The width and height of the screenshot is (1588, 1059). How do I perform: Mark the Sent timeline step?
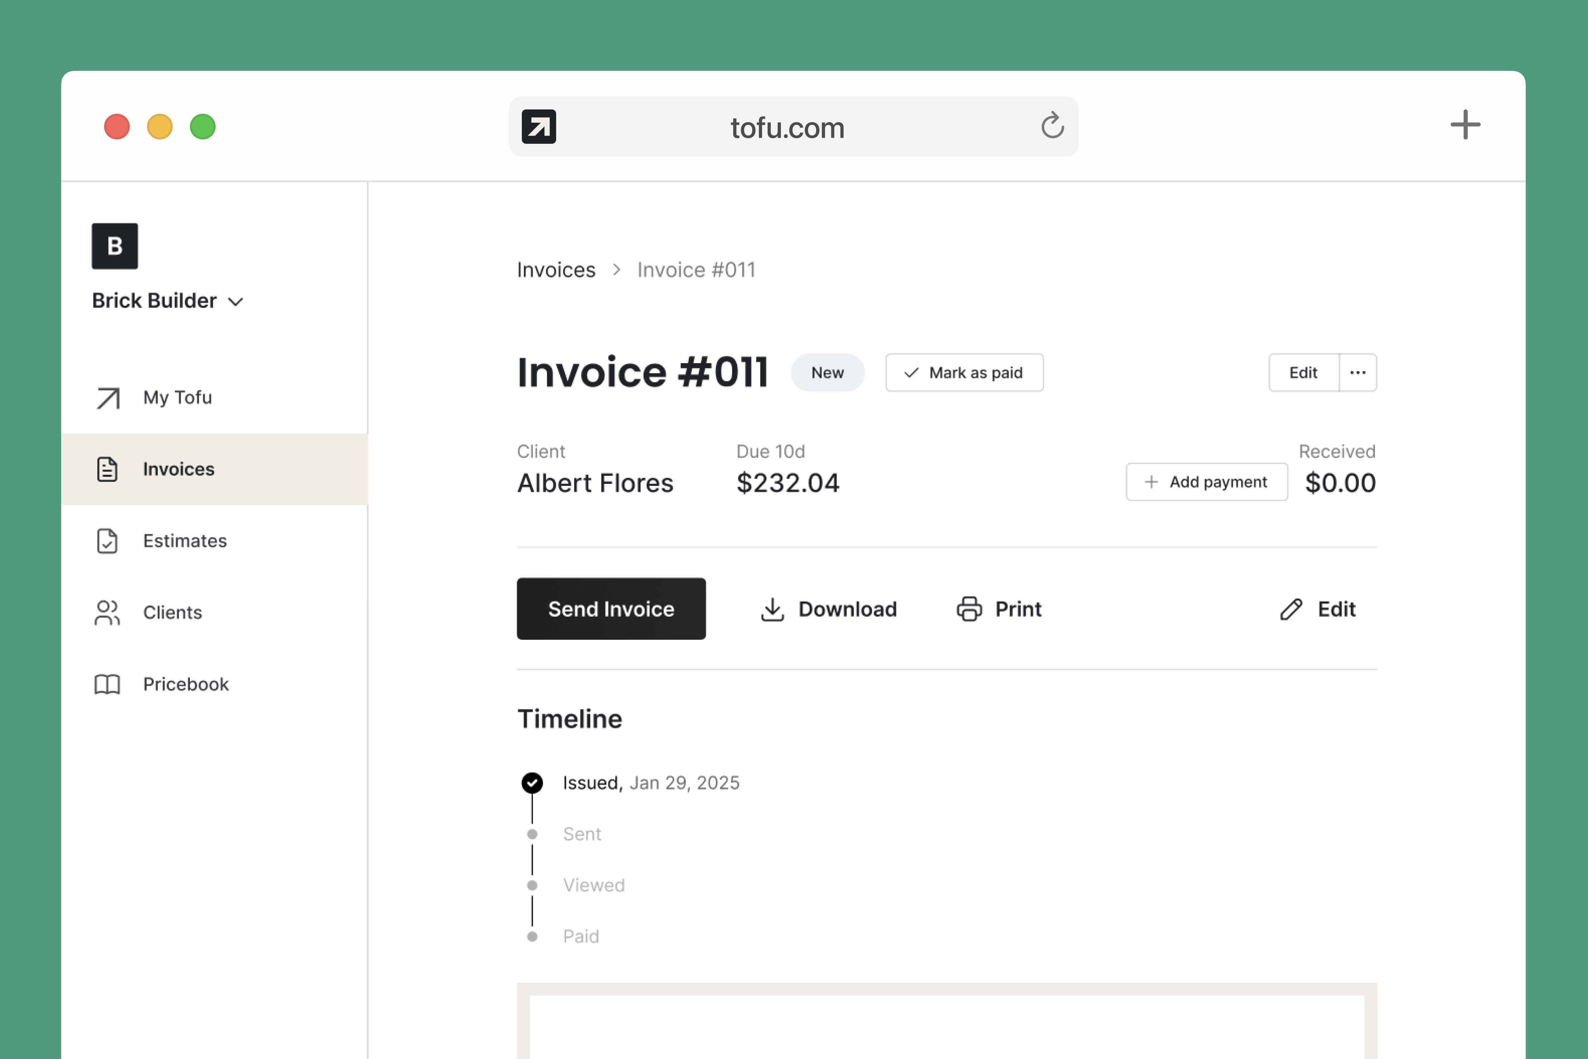coord(532,833)
